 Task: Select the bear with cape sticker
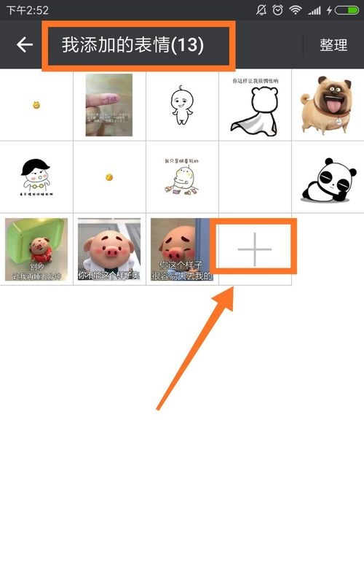[255, 106]
